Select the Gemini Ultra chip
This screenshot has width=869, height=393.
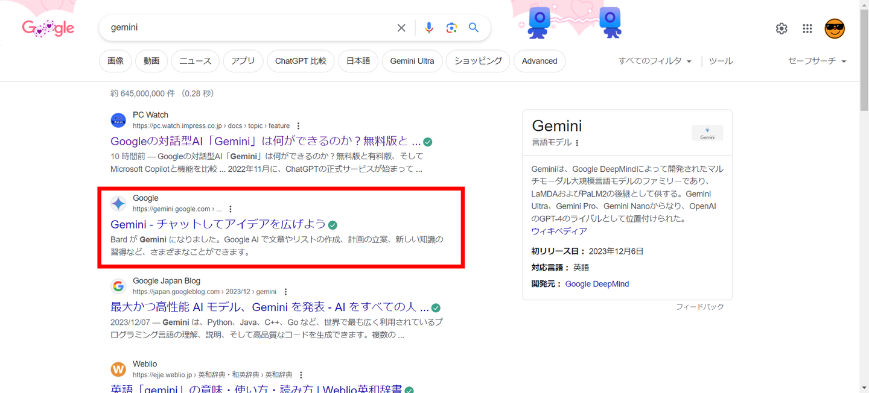412,61
